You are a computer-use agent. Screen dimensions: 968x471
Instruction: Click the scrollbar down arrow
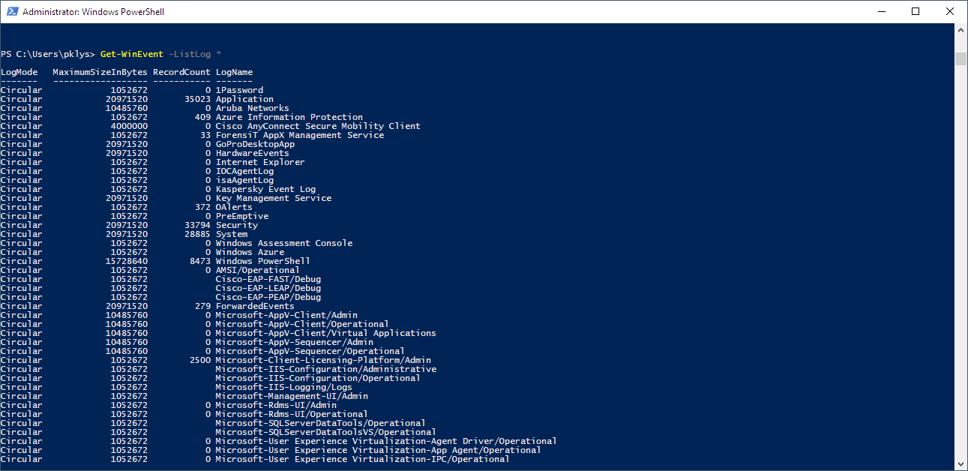tap(961, 464)
